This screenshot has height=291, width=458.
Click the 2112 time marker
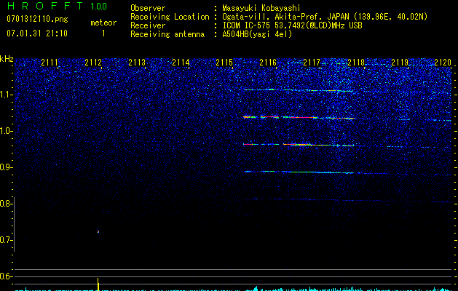93,62
